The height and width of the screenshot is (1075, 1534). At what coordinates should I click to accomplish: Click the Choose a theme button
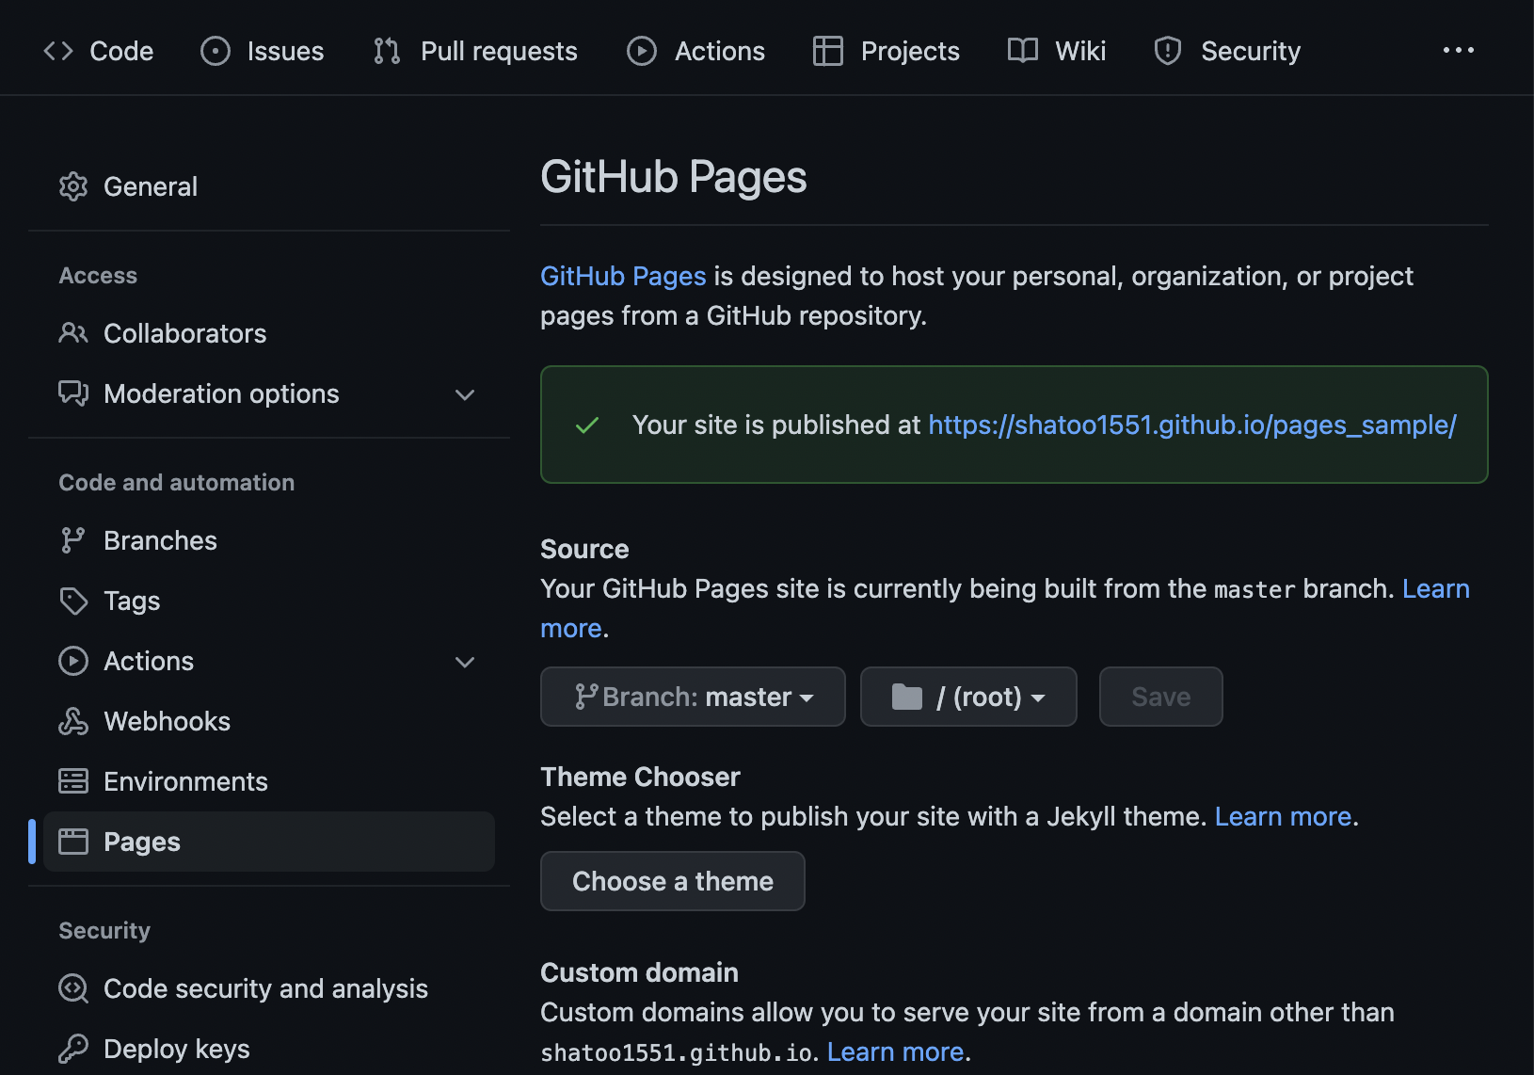point(673,881)
